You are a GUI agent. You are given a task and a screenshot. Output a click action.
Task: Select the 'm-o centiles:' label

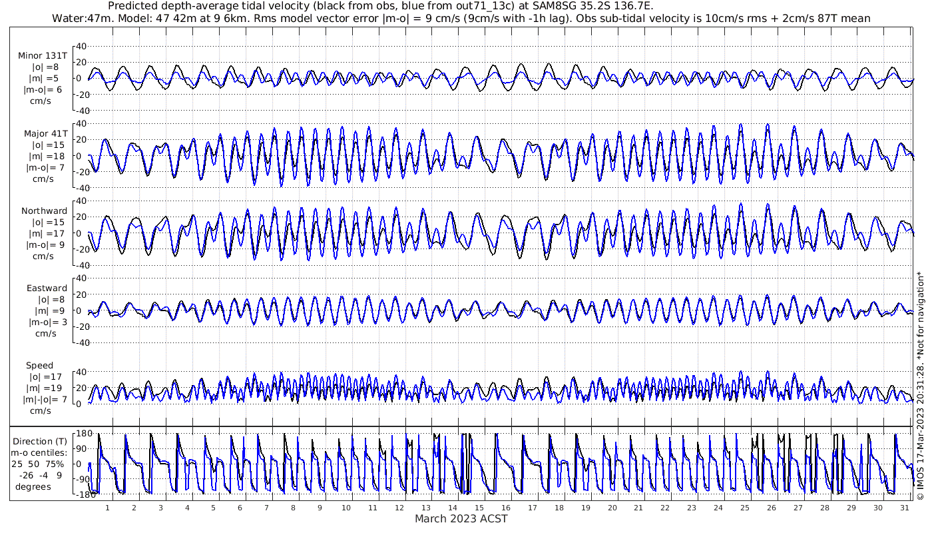tap(40, 452)
